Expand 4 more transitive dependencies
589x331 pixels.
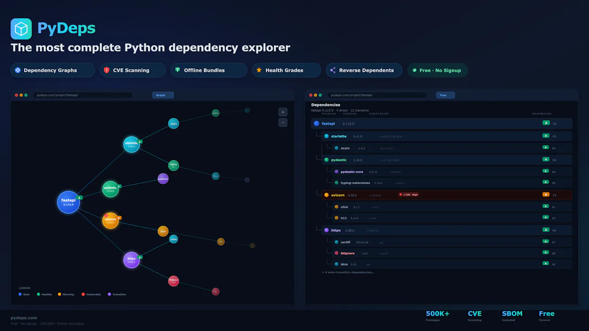(348, 272)
